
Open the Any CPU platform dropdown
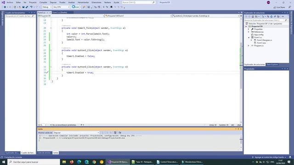[x=61, y=7]
